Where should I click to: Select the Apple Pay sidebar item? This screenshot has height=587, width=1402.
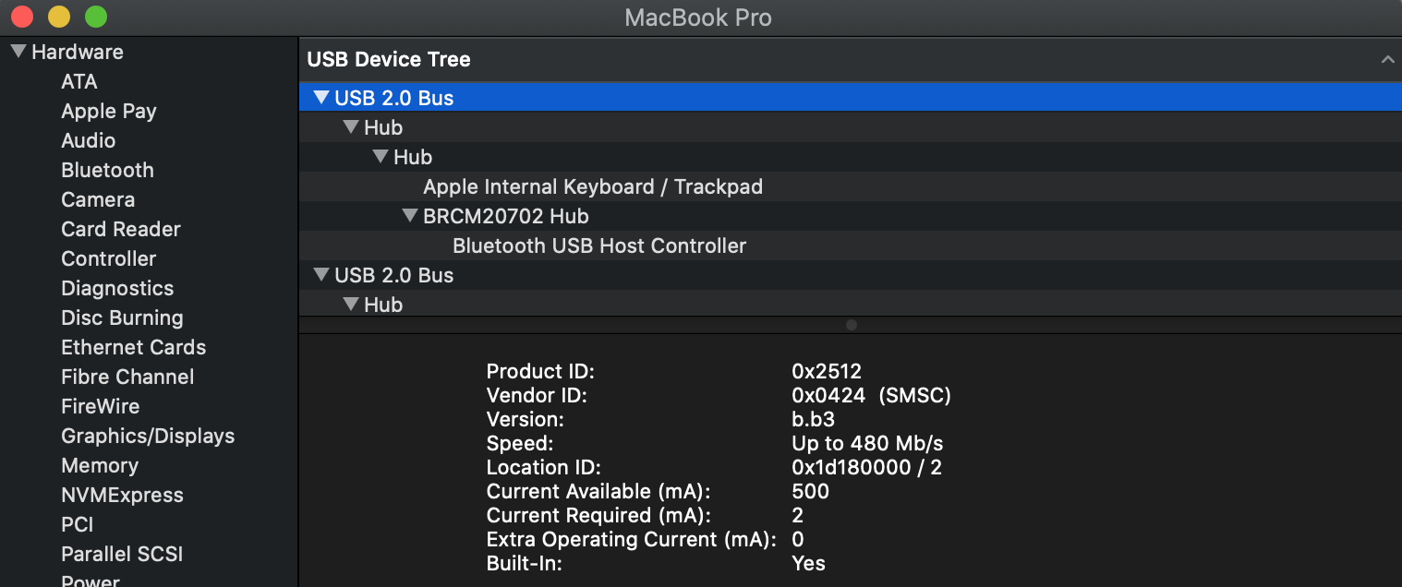(x=108, y=111)
